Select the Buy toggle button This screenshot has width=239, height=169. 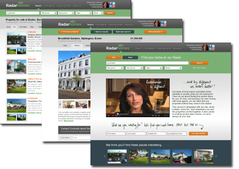tap(114, 57)
